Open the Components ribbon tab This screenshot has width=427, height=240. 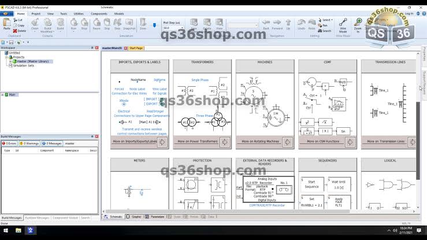99,14
